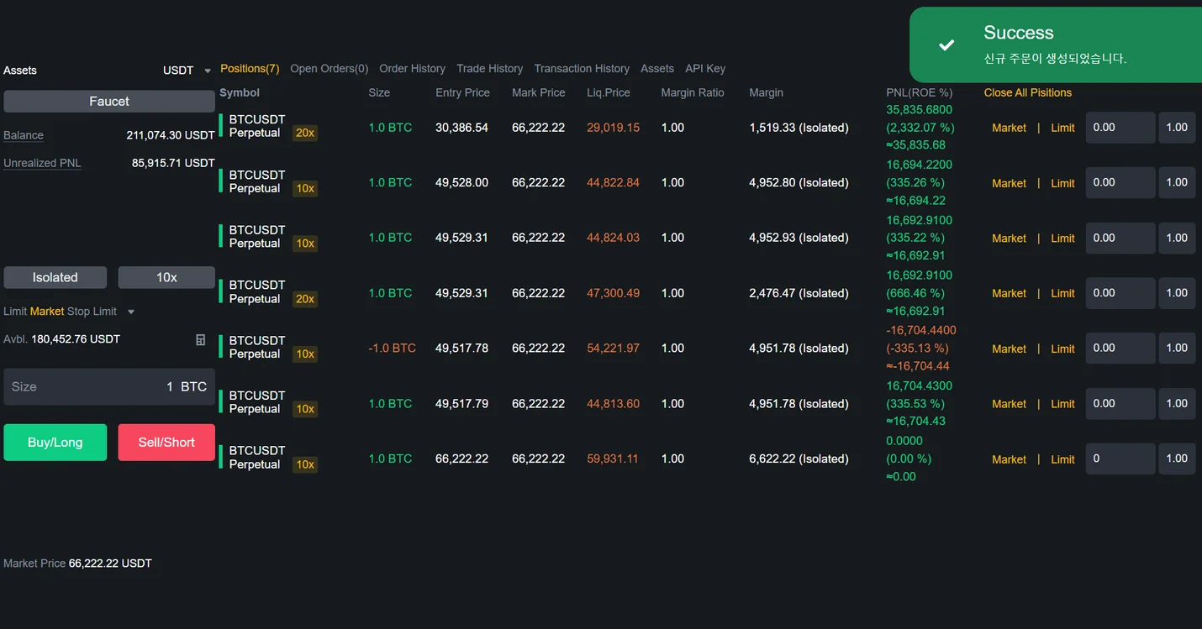
Task: Click the 85,915.71 USDT unrealized PNL value
Action: (x=173, y=163)
